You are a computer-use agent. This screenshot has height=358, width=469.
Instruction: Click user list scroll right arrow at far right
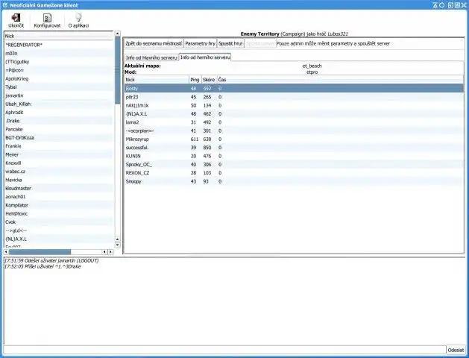coord(110,252)
